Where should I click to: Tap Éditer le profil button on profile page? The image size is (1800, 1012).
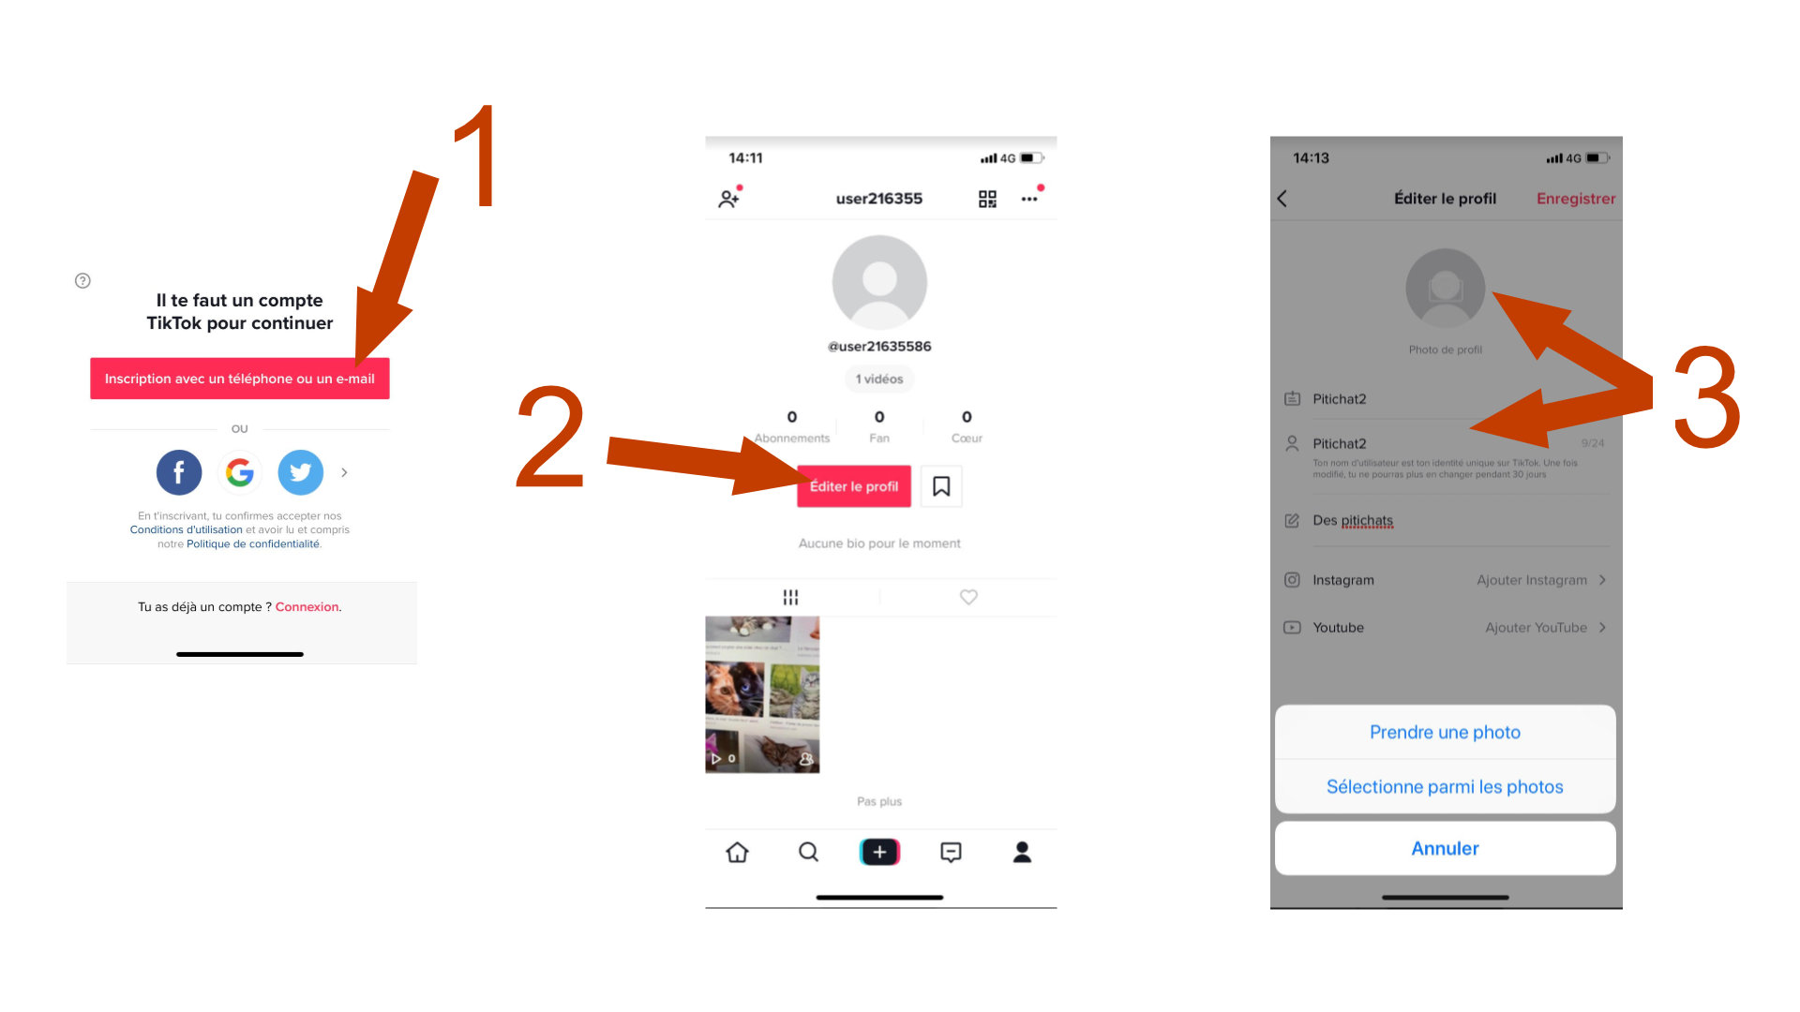click(x=853, y=485)
